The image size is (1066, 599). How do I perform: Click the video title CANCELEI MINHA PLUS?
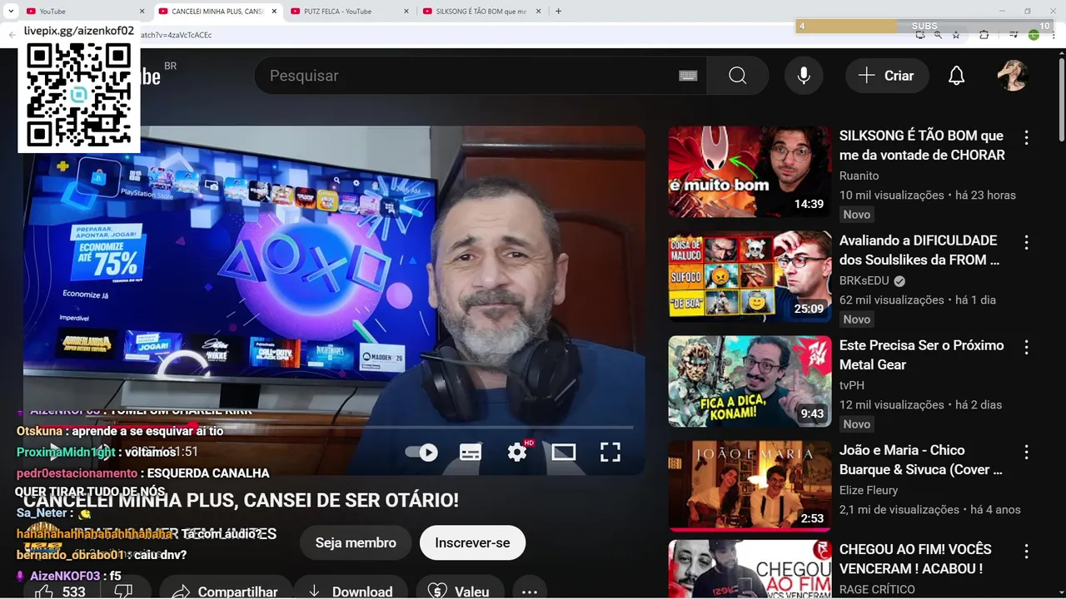tap(241, 500)
